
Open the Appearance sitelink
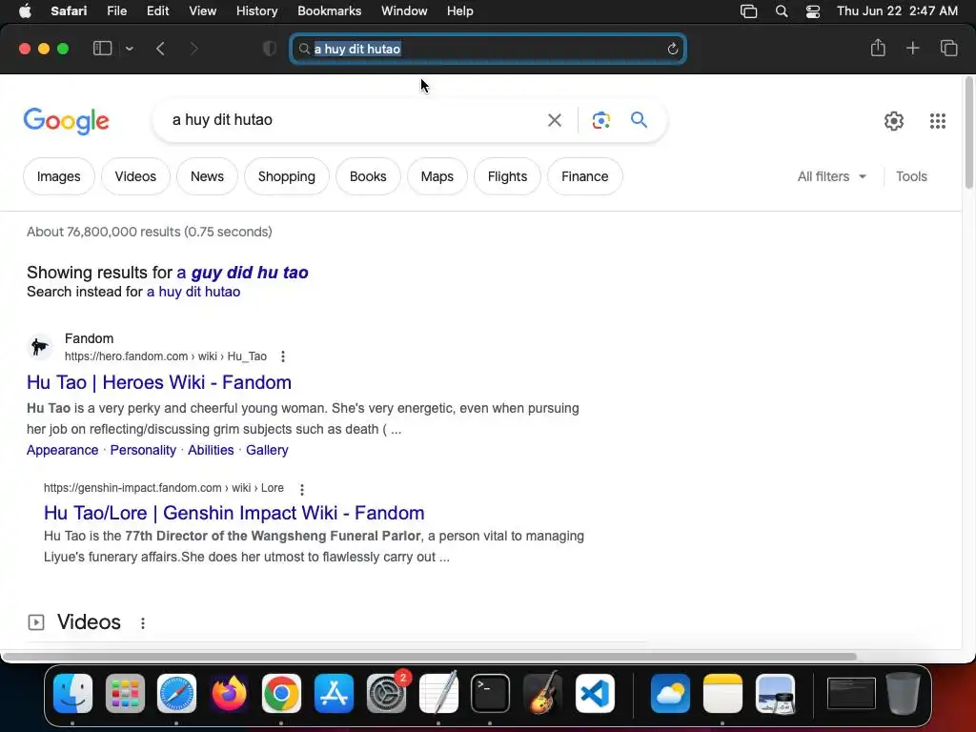click(62, 450)
